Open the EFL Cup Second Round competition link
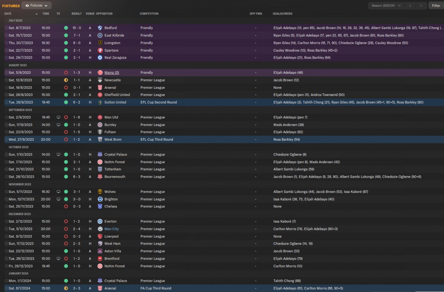The width and height of the screenshot is (444, 292). [159, 102]
